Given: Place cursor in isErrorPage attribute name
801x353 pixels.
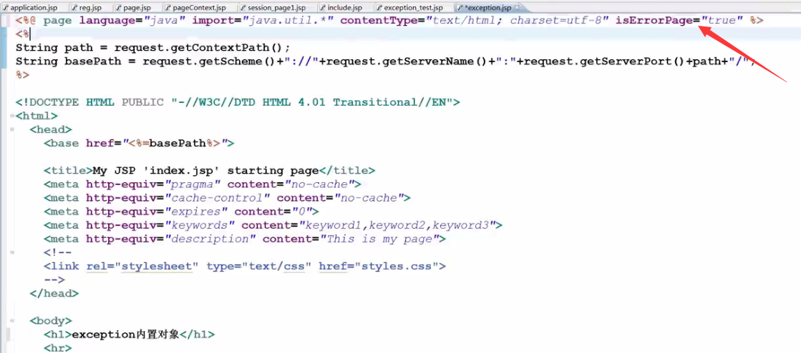Looking at the screenshot, I should click(654, 21).
